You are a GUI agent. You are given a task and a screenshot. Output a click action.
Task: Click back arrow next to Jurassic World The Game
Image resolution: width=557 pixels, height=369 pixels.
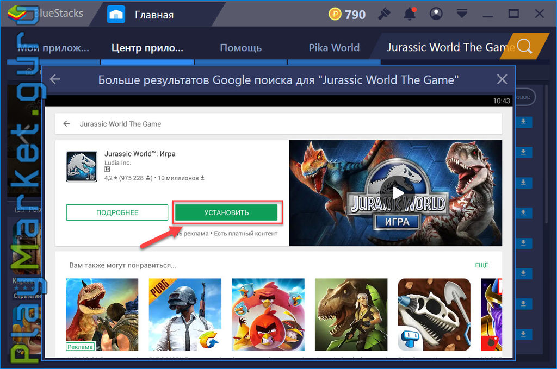point(66,124)
